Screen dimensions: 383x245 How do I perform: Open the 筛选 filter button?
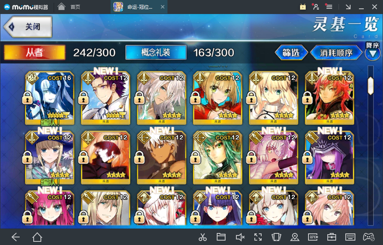pos(291,53)
